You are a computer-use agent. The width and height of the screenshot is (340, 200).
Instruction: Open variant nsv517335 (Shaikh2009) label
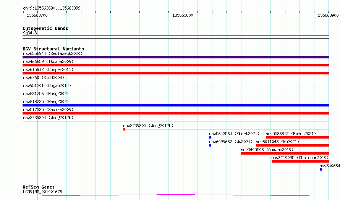[x=48, y=110]
